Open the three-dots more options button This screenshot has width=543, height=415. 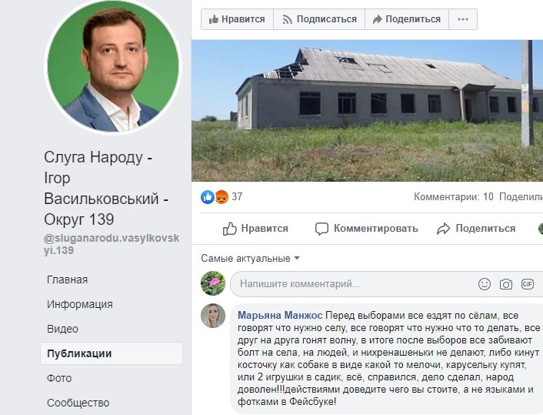pyautogui.click(x=463, y=19)
